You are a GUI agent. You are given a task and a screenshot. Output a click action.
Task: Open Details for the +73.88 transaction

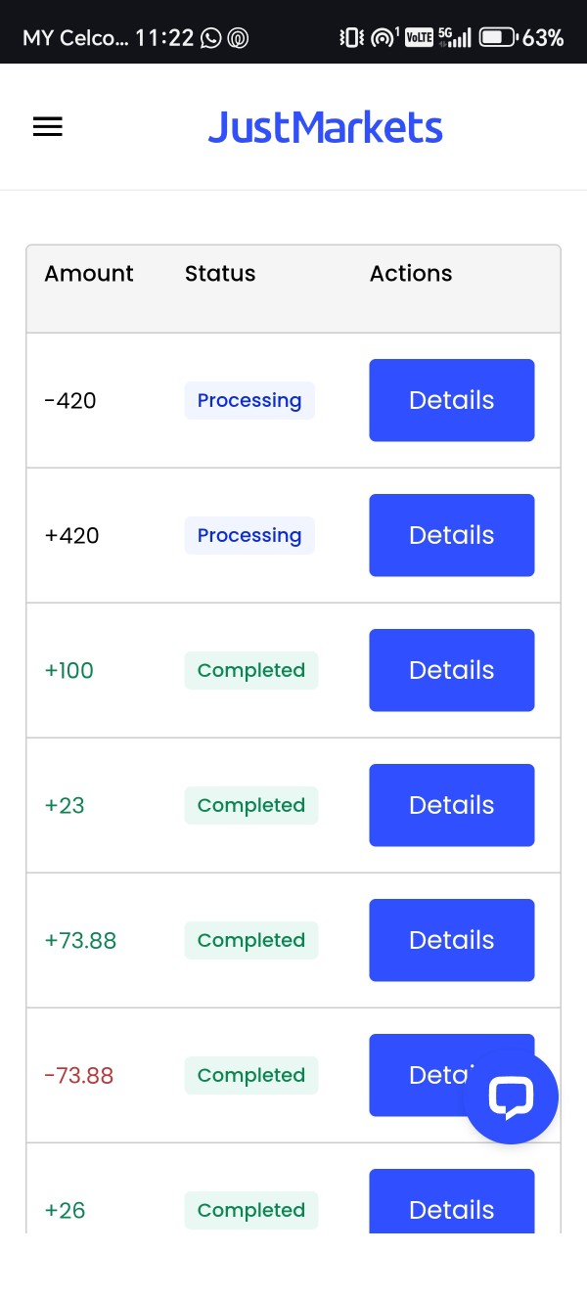451,940
